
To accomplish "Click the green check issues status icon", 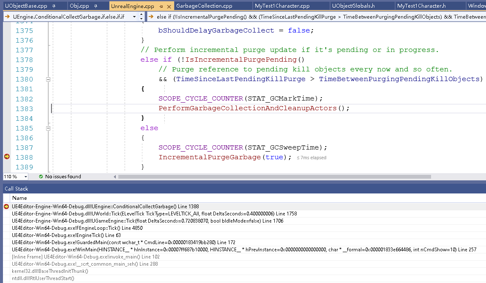I will (41, 177).
